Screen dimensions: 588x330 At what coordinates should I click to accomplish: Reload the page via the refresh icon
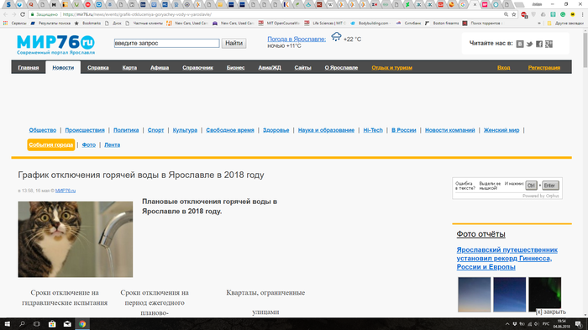[x=23, y=14]
